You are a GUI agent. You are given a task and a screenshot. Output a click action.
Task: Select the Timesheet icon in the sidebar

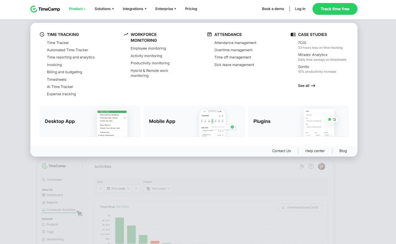(44, 179)
